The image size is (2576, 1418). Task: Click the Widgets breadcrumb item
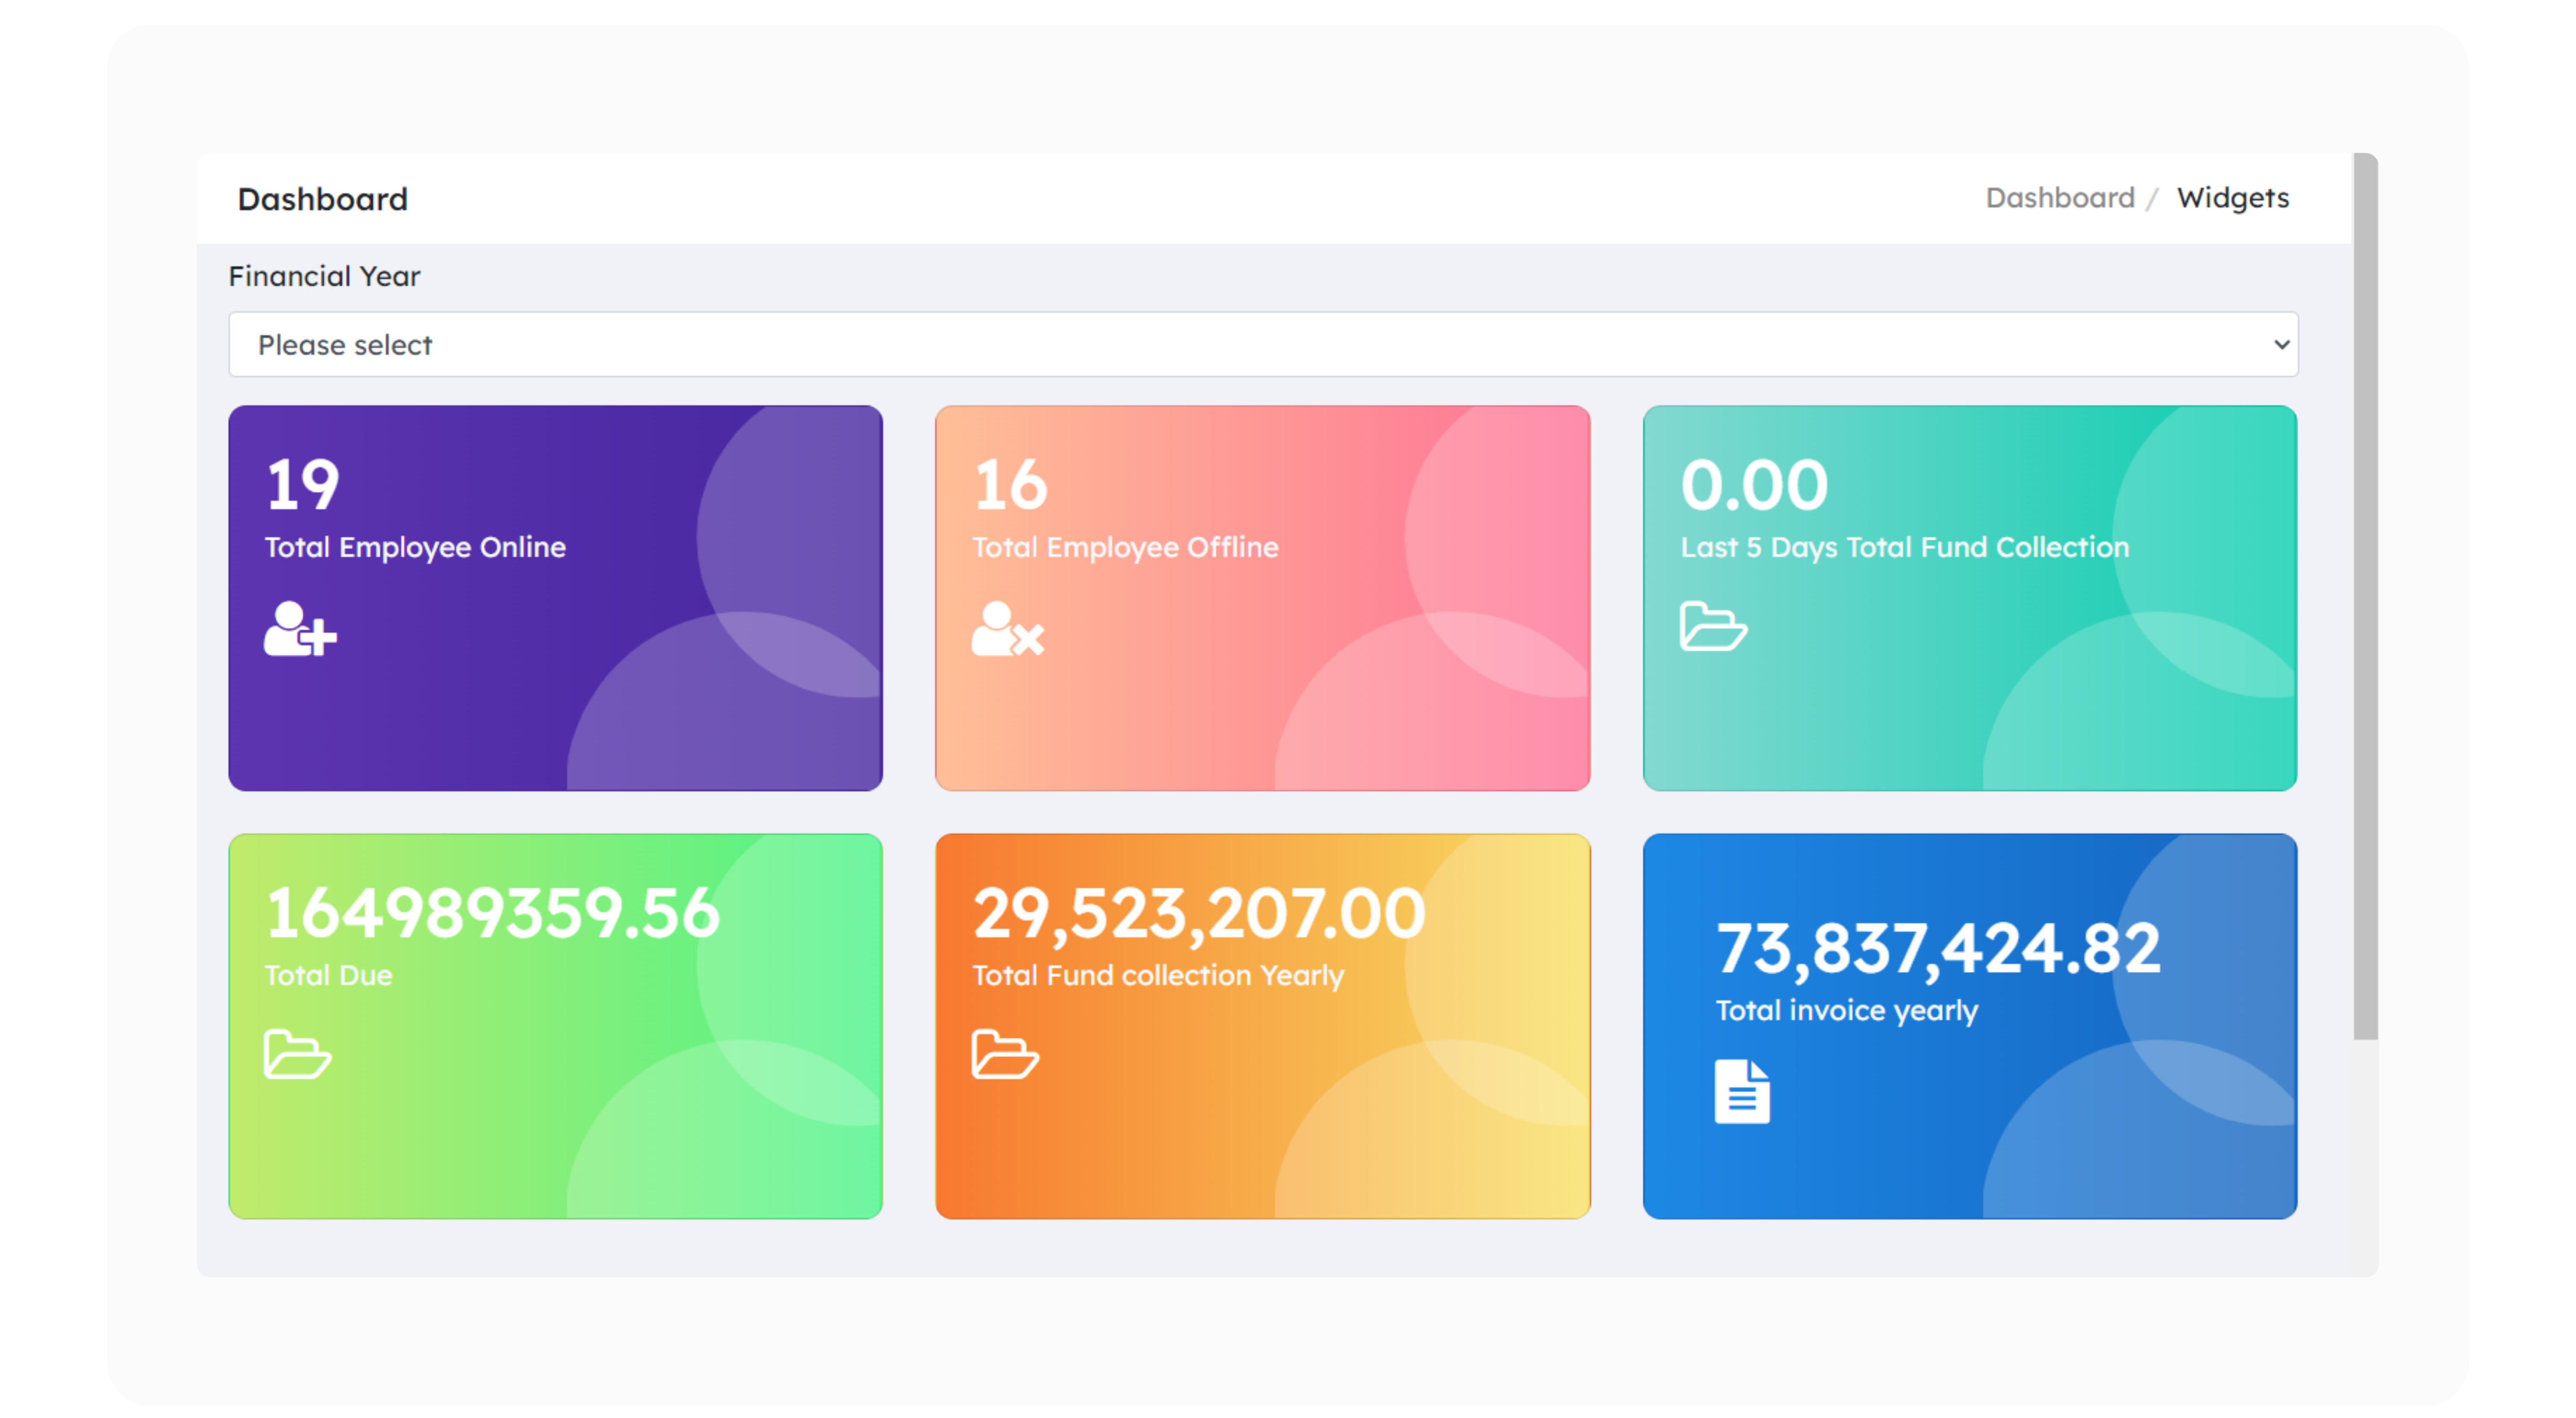coord(2232,198)
